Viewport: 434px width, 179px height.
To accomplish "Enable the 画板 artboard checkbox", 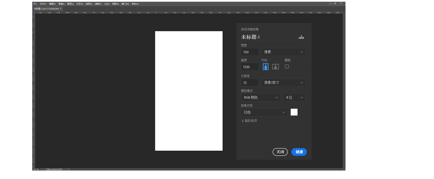I will click(287, 67).
